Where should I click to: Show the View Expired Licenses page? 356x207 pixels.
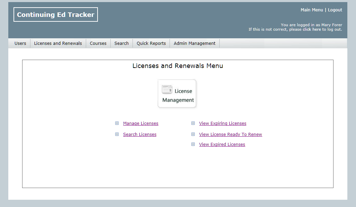(222, 145)
